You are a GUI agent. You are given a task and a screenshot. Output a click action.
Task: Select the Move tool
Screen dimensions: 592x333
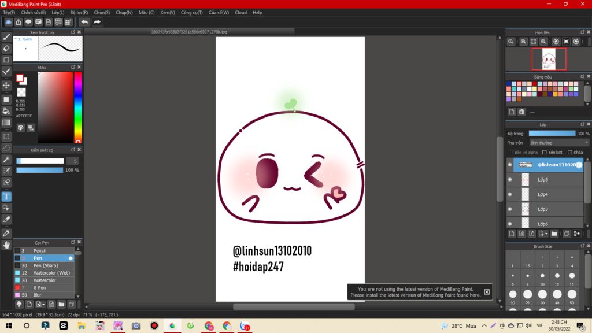click(6, 86)
